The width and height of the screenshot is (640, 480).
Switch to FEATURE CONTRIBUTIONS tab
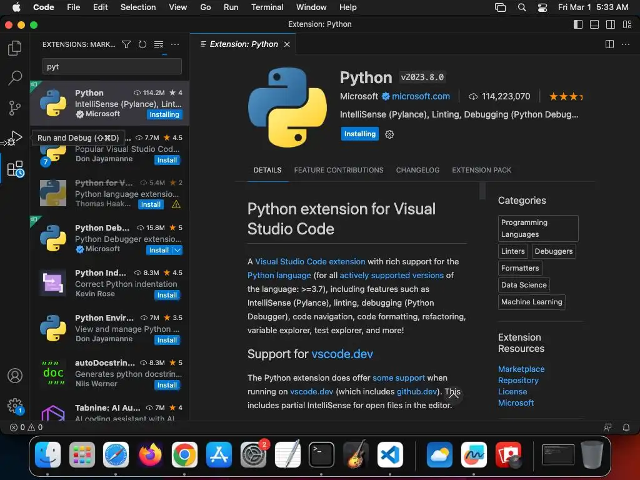(x=338, y=170)
